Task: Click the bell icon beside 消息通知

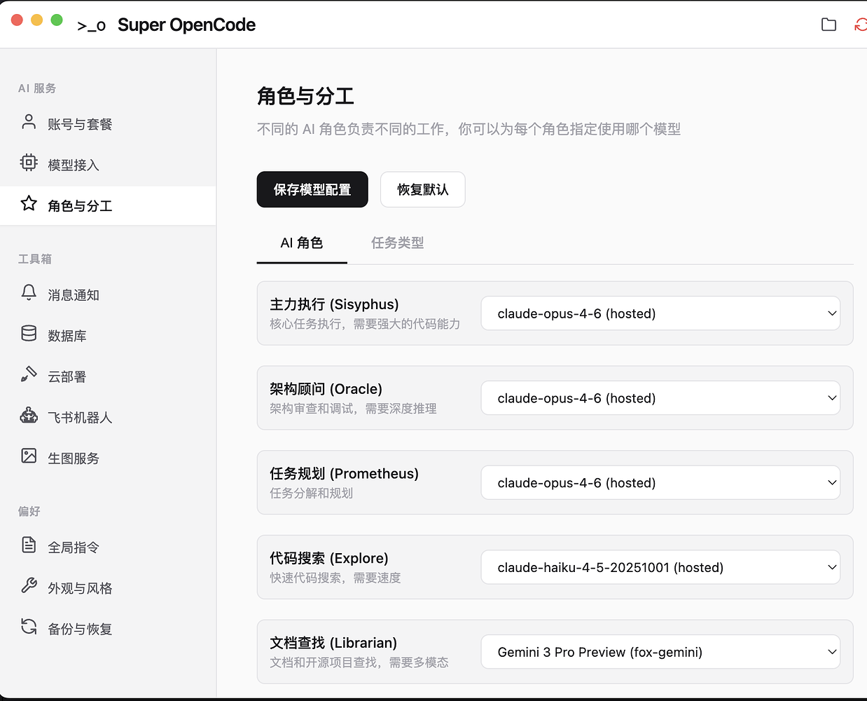Action: pyautogui.click(x=29, y=292)
